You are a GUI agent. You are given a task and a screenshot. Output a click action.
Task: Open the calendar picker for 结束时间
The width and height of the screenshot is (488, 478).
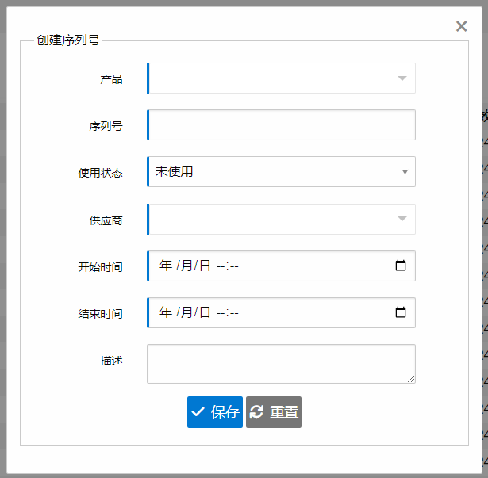[x=401, y=312]
